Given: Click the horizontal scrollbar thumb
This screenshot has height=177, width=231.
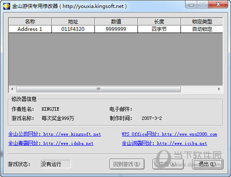Looking at the screenshot, I should 98,89.
